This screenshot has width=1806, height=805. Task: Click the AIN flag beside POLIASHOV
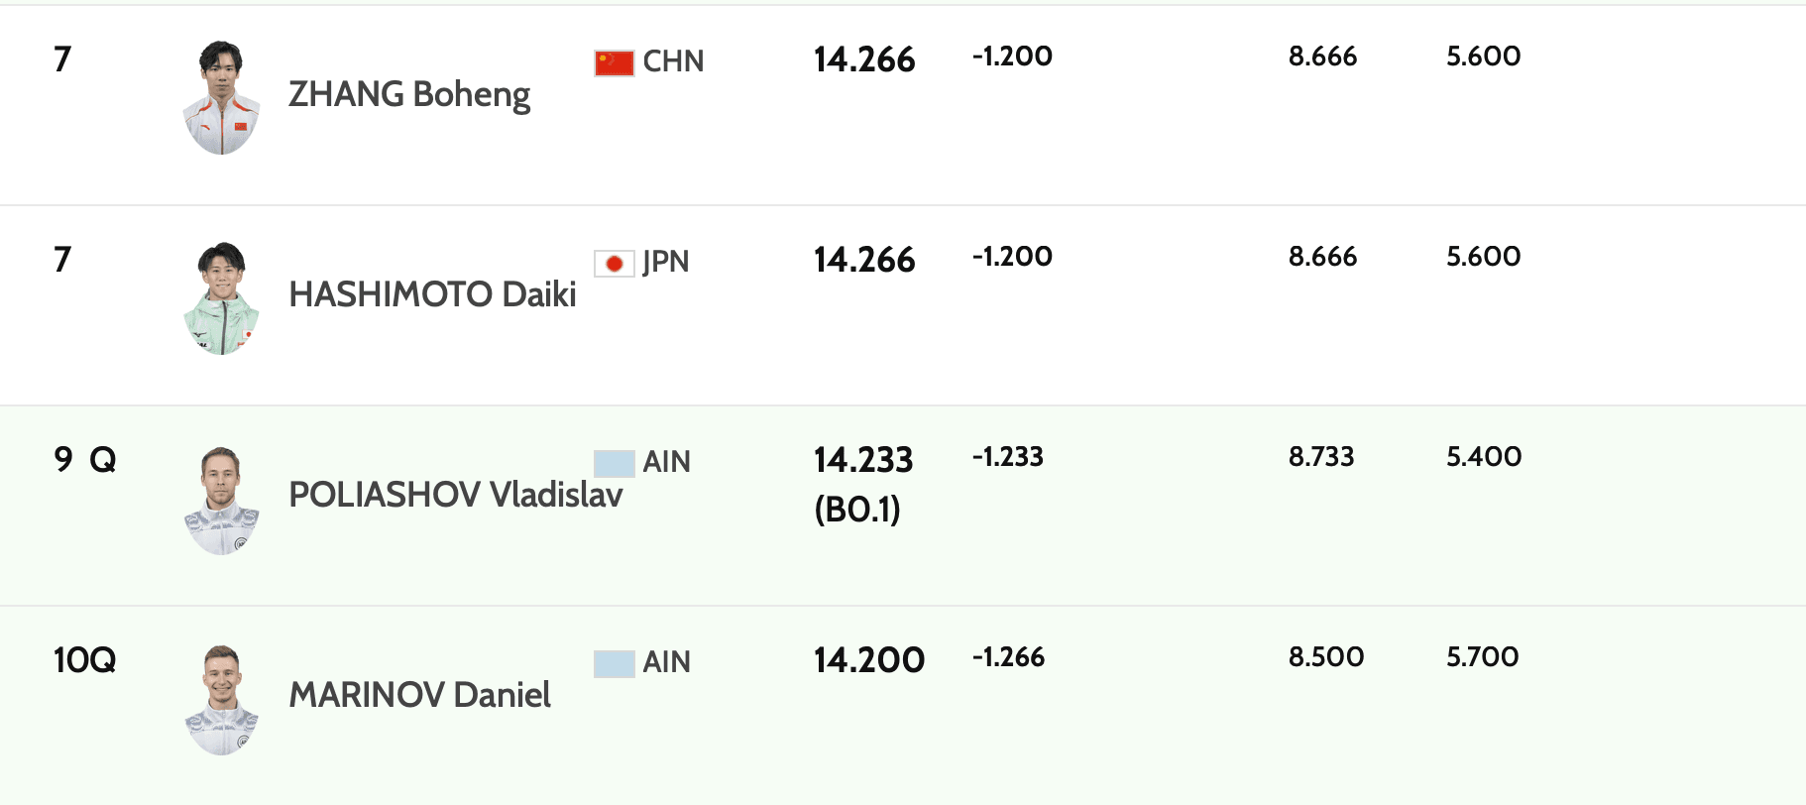tap(614, 463)
